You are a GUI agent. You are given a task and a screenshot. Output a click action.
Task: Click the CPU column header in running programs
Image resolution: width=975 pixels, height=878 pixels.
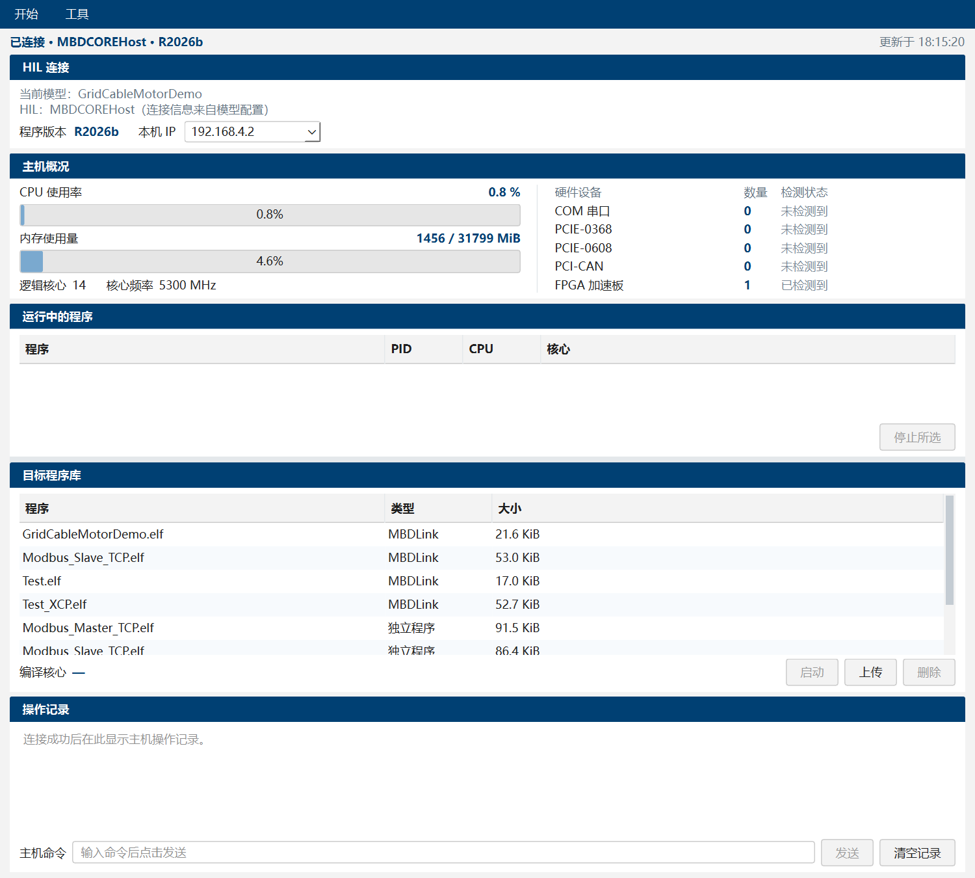click(x=501, y=349)
